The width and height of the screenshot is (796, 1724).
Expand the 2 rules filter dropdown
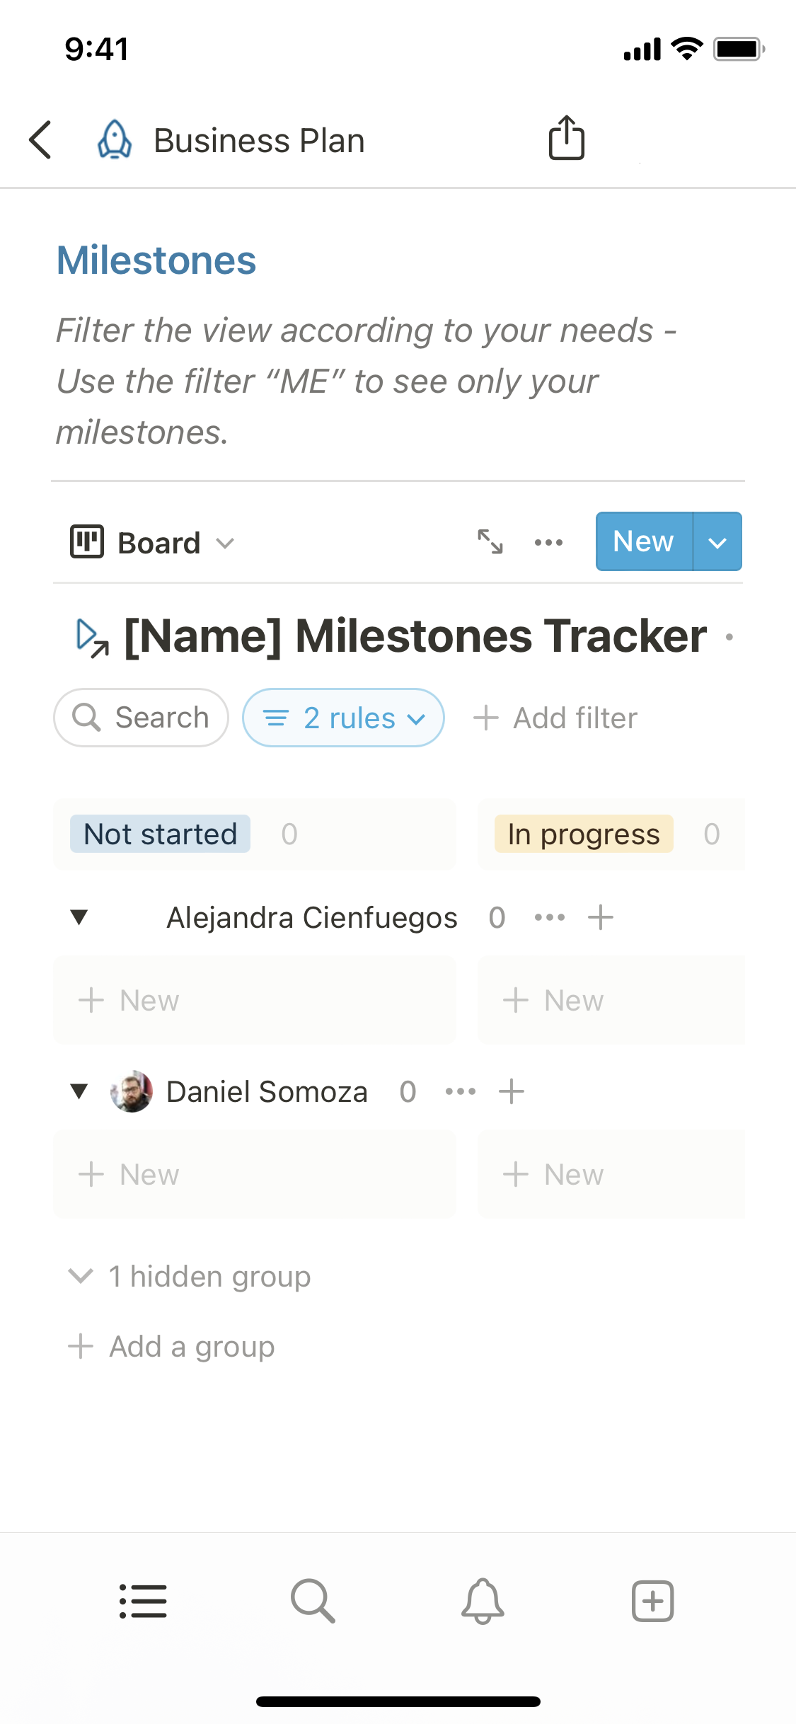tap(343, 718)
